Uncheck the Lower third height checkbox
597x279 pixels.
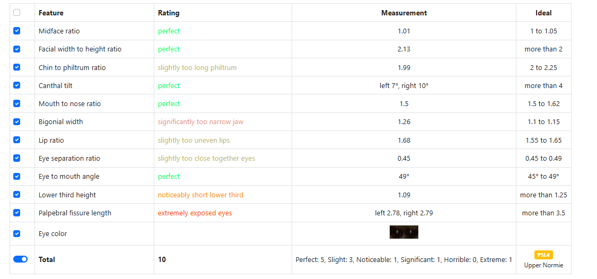pyautogui.click(x=16, y=195)
